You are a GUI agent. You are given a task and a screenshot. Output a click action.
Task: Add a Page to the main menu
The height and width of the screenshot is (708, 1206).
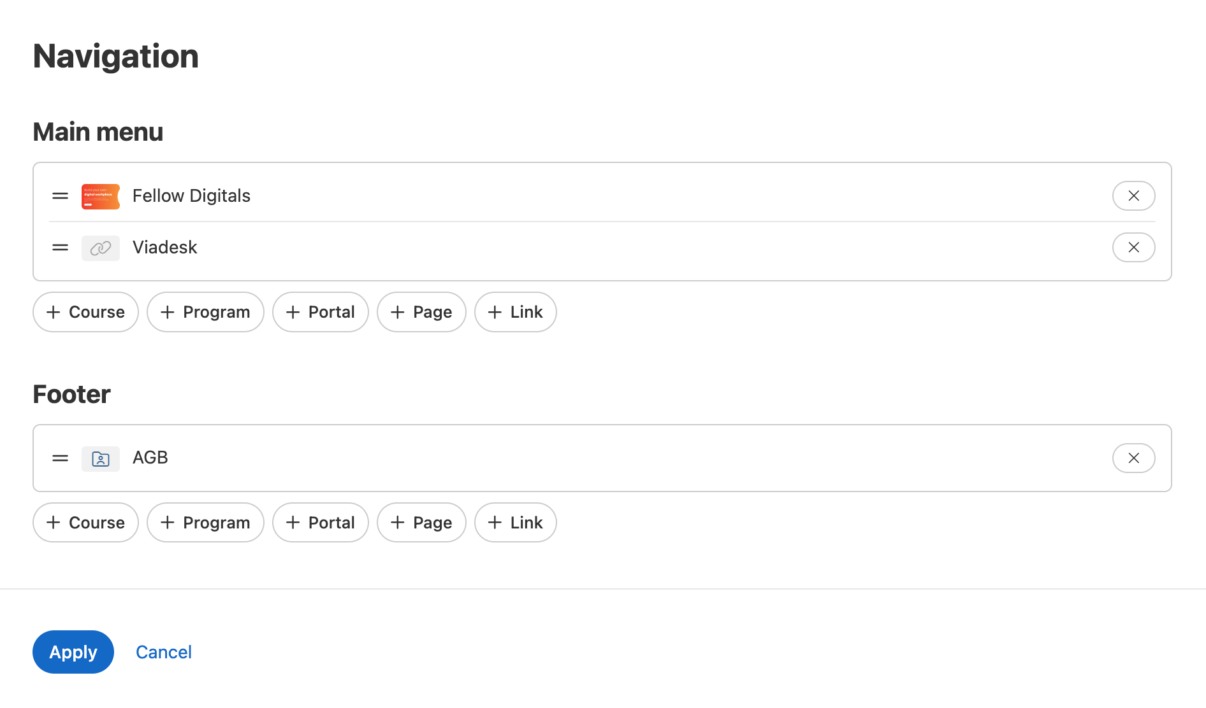[x=421, y=312]
